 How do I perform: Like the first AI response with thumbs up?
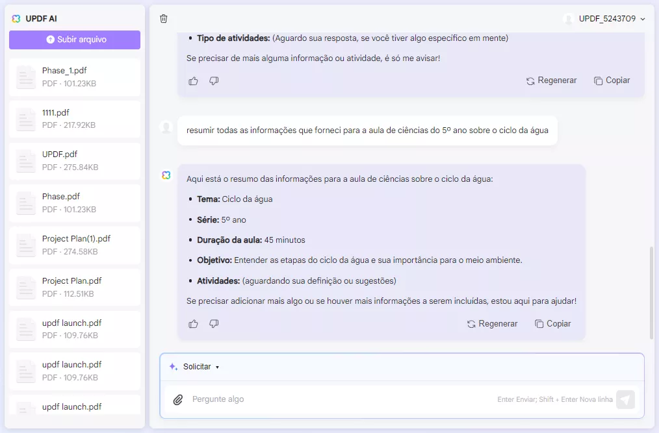pos(193,80)
